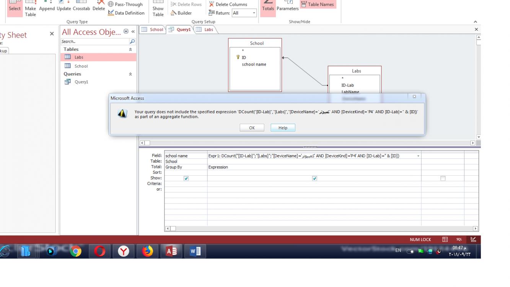510x287 pixels.
Task: Click the design grid horizontal scrollbar
Action: (x=321, y=228)
